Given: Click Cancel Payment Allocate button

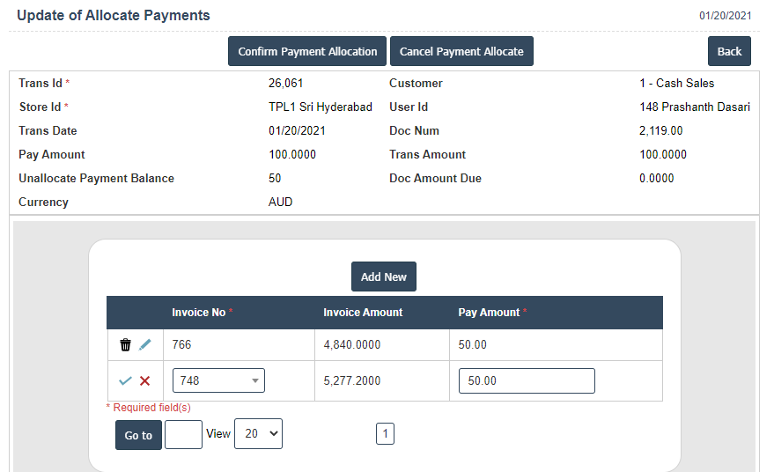Looking at the screenshot, I should click(461, 51).
